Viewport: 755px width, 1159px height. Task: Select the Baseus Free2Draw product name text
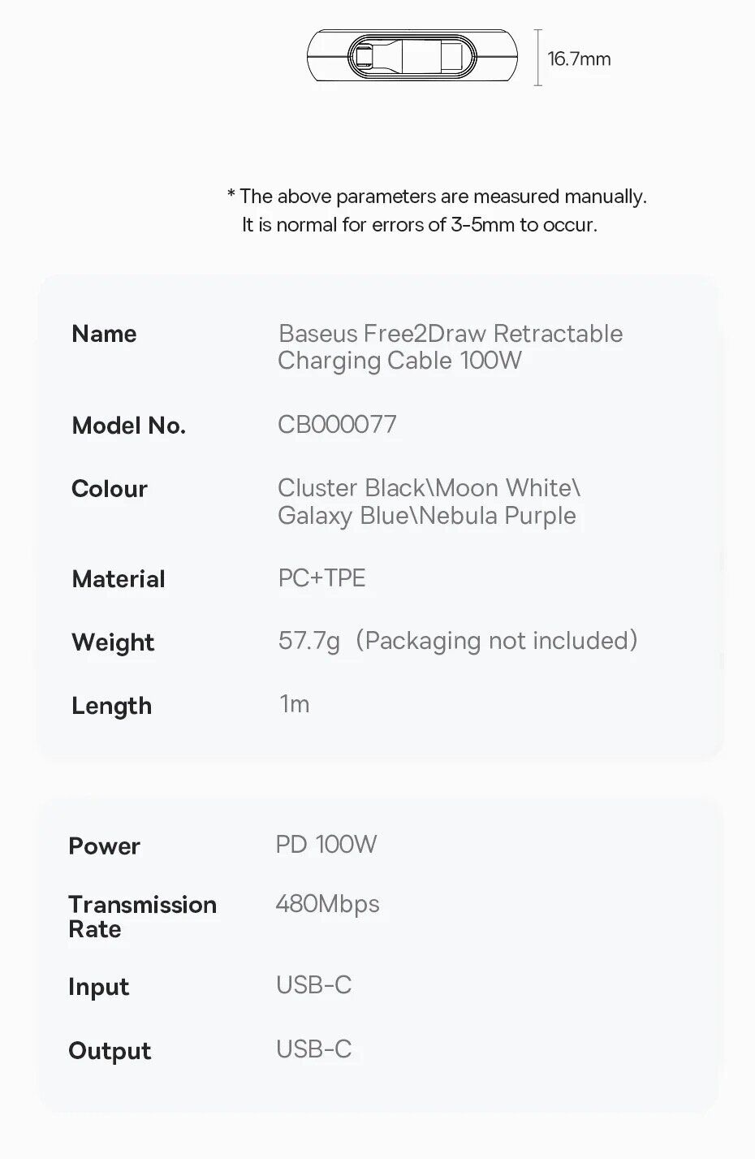click(450, 347)
